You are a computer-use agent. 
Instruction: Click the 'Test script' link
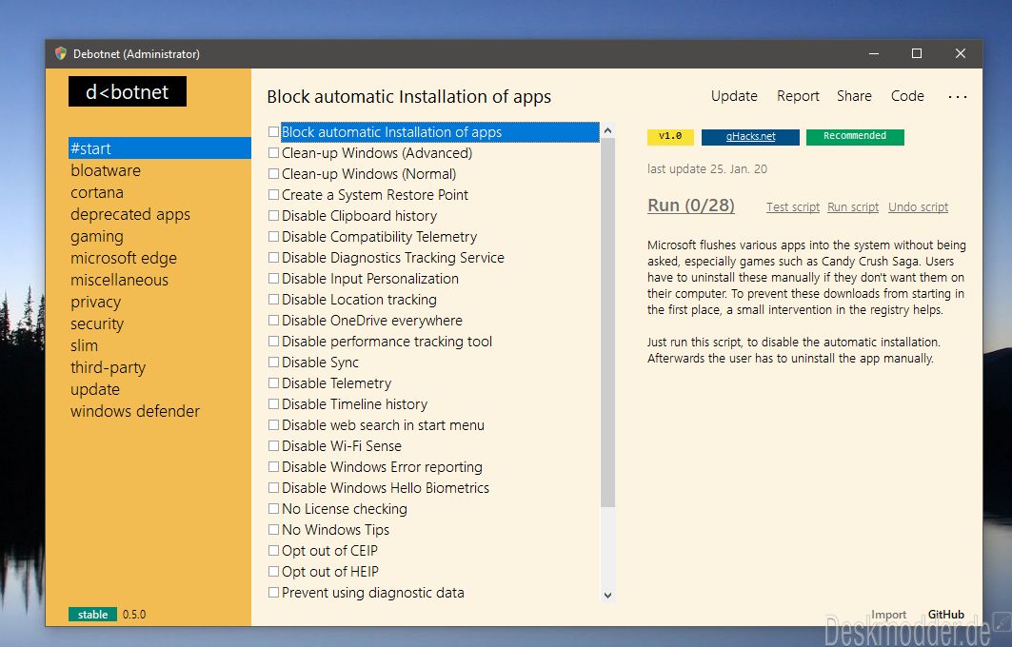point(793,207)
